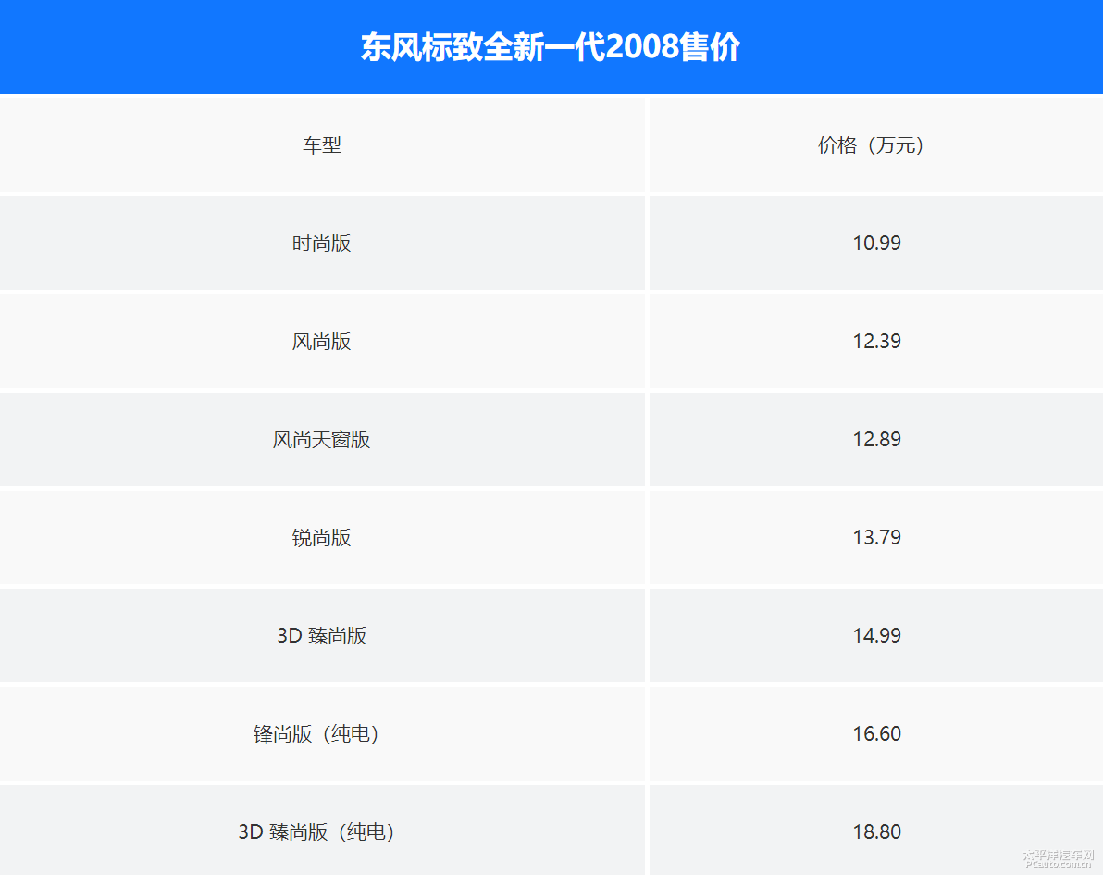
Task: Select the 车型 column header
Action: point(321,145)
